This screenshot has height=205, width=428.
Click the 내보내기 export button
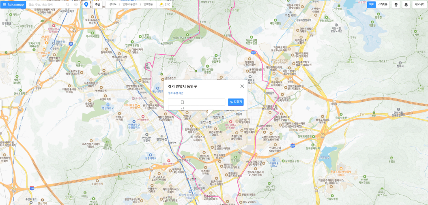[x=419, y=4]
